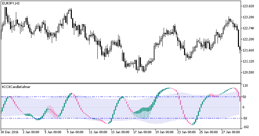Click the 30 Dec 2016 date label
The width and height of the screenshot is (259, 136).
[x=10, y=132]
